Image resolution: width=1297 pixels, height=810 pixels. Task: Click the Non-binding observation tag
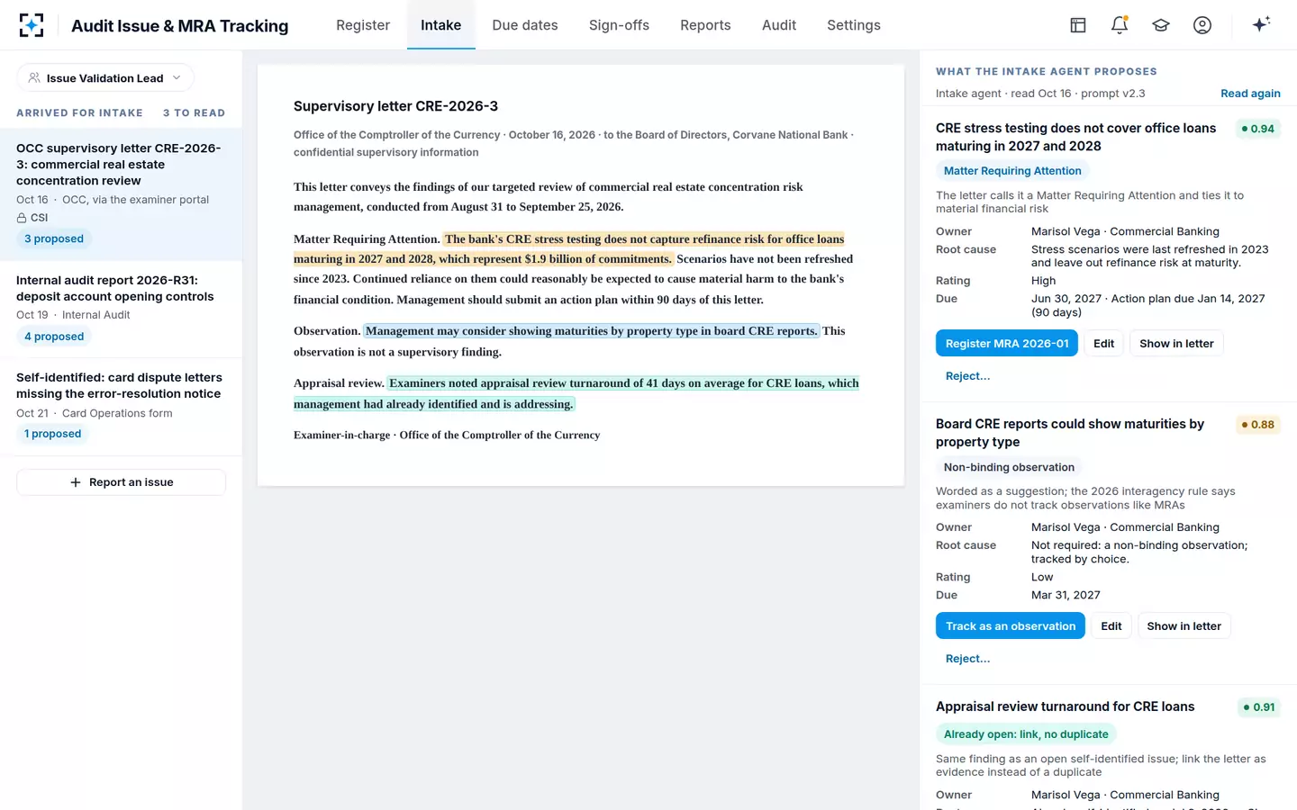point(1009,467)
